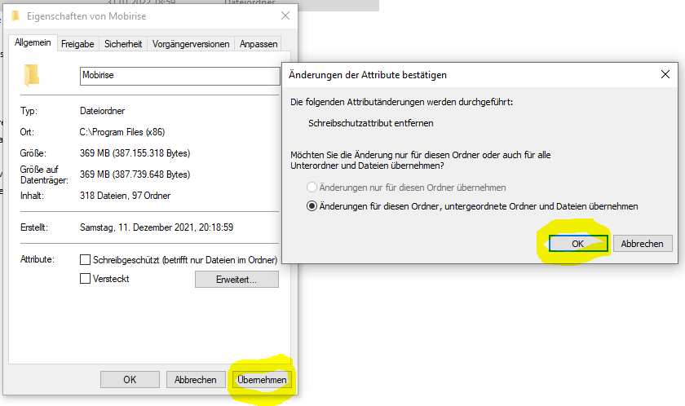The height and width of the screenshot is (406, 685).
Task: Click the disk size '369 MB (387.739.648 Bytes)'
Action: [x=135, y=174]
